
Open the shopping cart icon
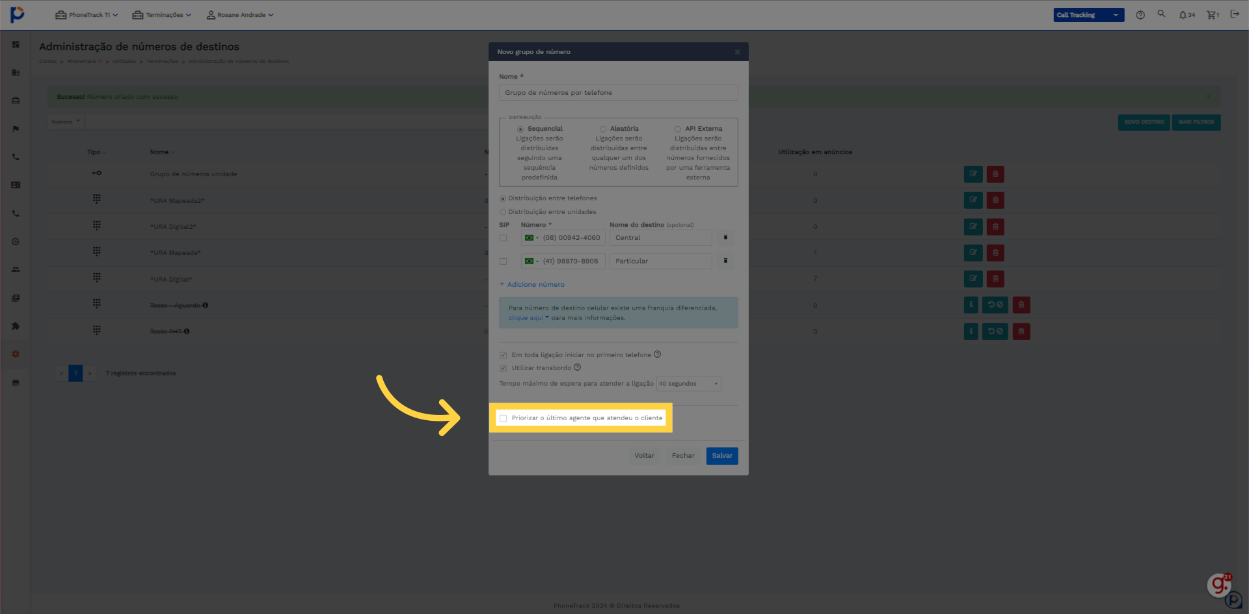[x=1213, y=15]
